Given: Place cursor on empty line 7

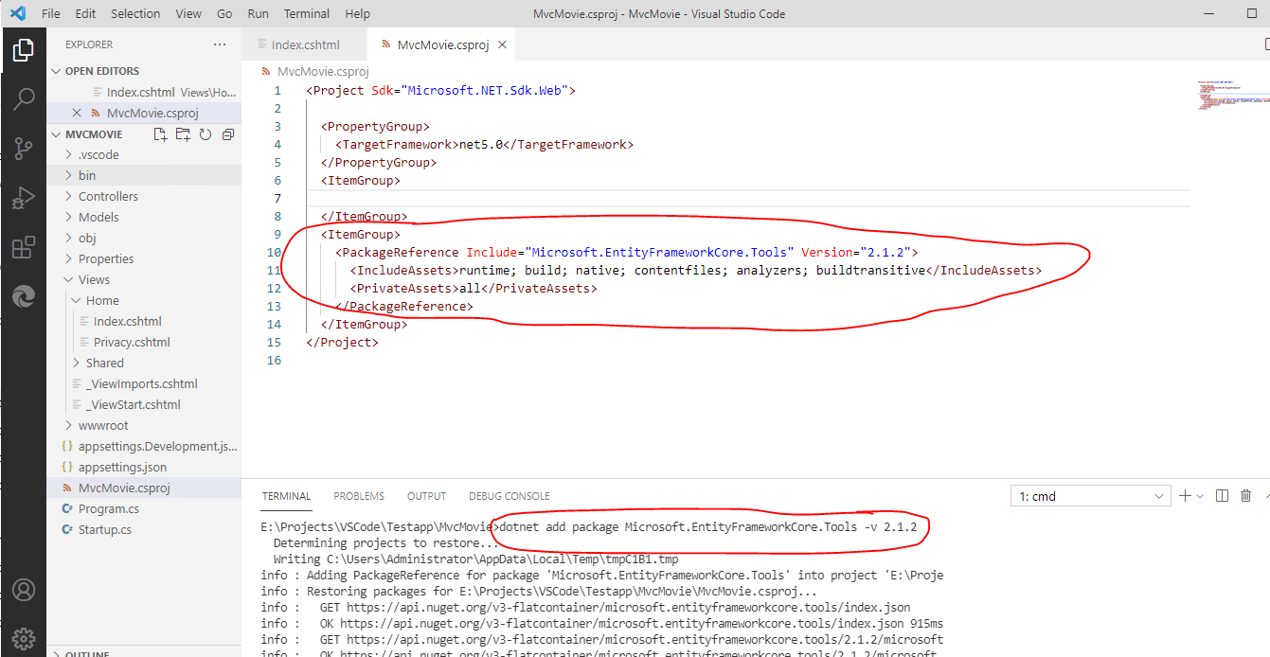Looking at the screenshot, I should pyautogui.click(x=748, y=198).
